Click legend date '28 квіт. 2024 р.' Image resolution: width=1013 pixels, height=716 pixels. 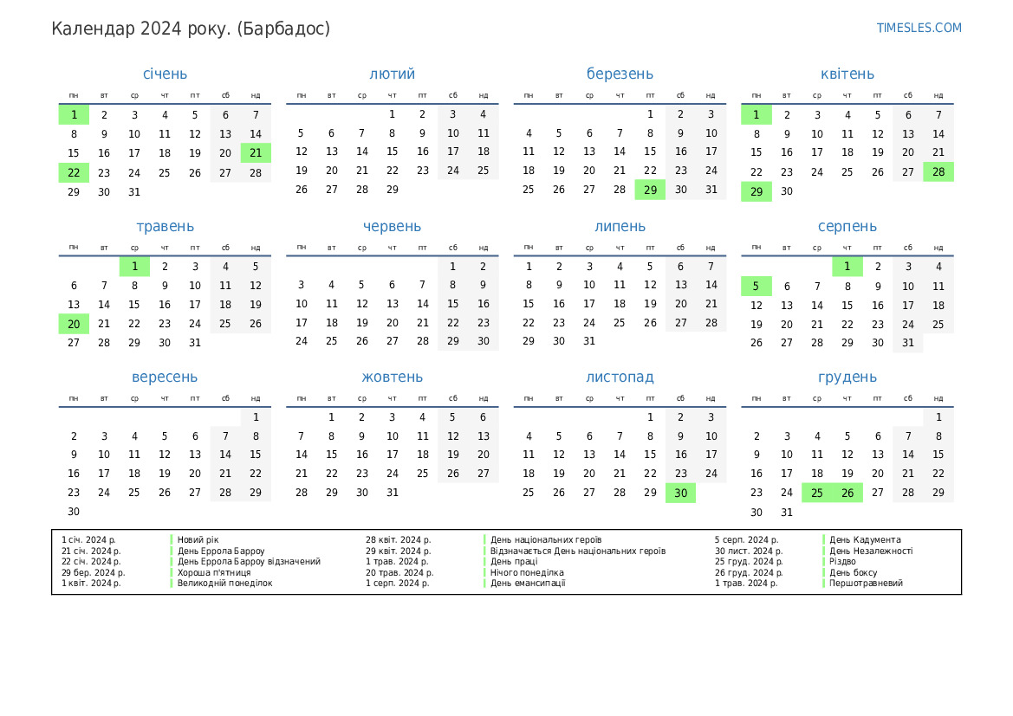(399, 539)
